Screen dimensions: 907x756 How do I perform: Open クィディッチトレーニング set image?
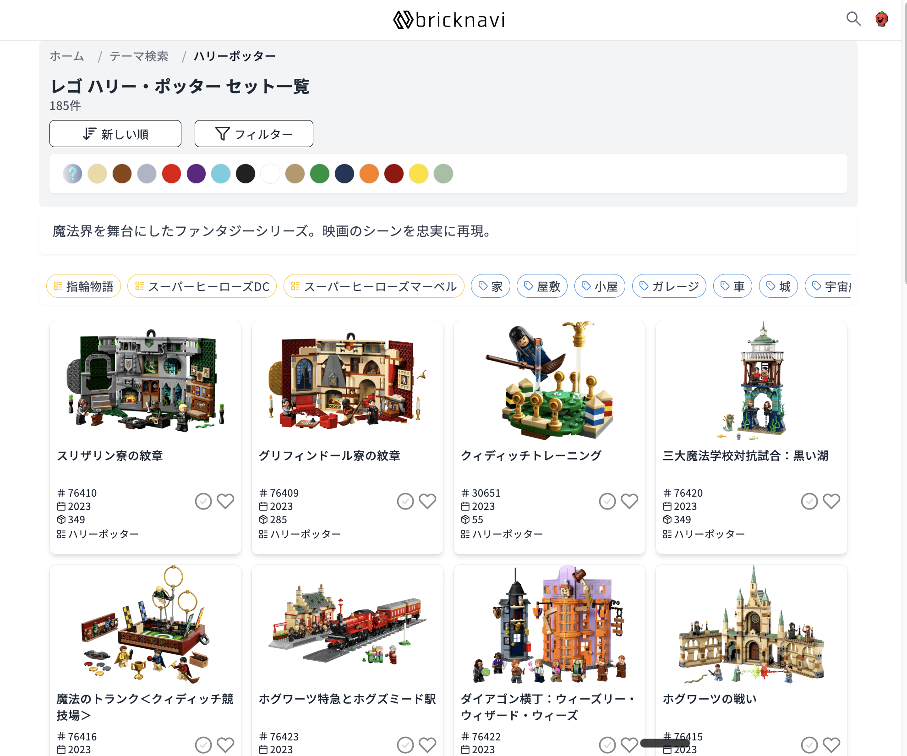549,380
